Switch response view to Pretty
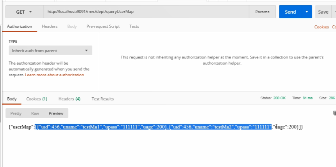 pyautogui.click(x=16, y=113)
